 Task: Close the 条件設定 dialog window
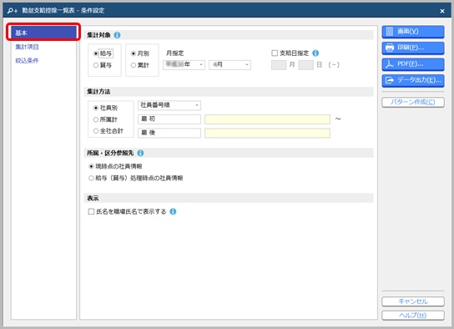point(442,11)
